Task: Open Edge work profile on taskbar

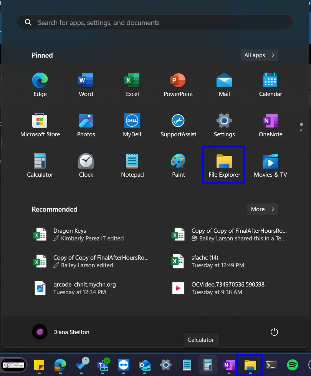Action: pos(60,365)
